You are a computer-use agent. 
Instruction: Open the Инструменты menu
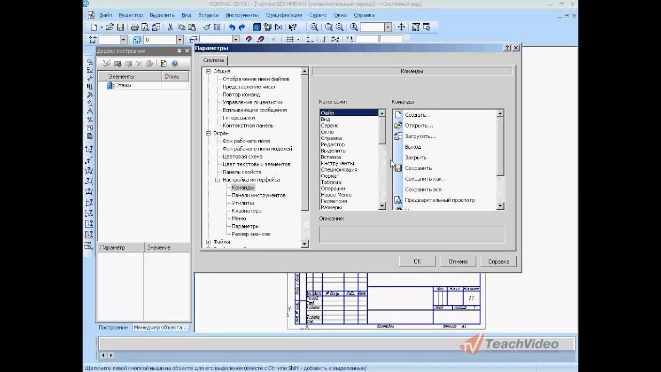coord(242,15)
